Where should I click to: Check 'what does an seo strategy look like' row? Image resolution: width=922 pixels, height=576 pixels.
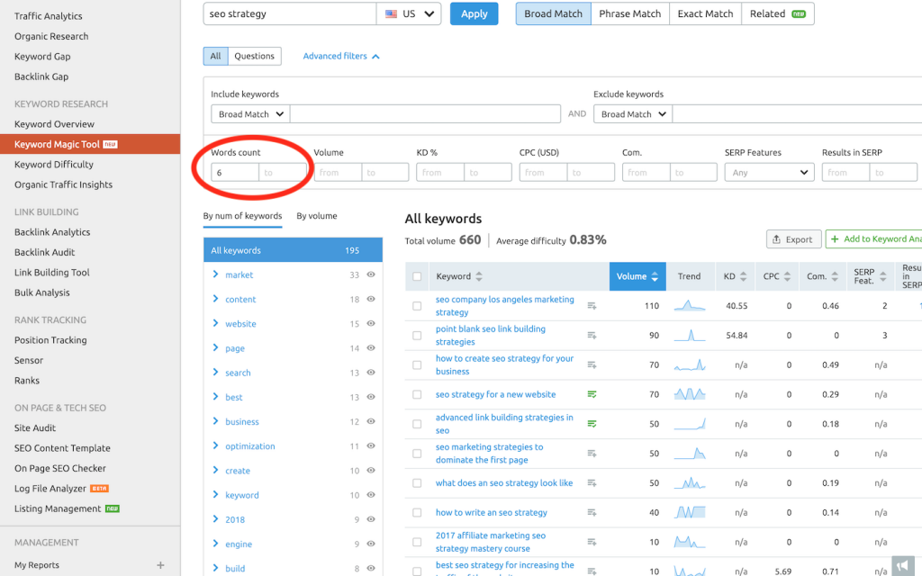417,483
